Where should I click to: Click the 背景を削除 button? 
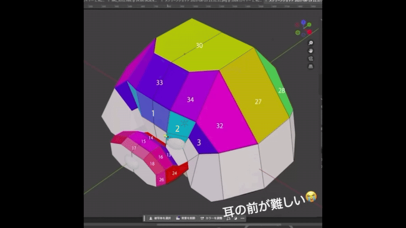184,218
